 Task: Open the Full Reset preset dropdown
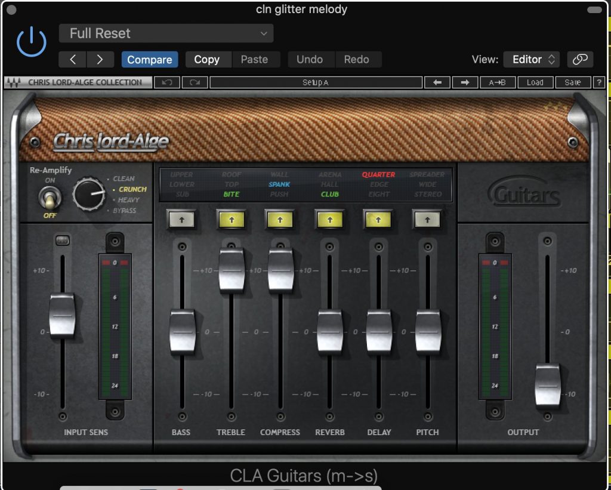[x=166, y=33]
